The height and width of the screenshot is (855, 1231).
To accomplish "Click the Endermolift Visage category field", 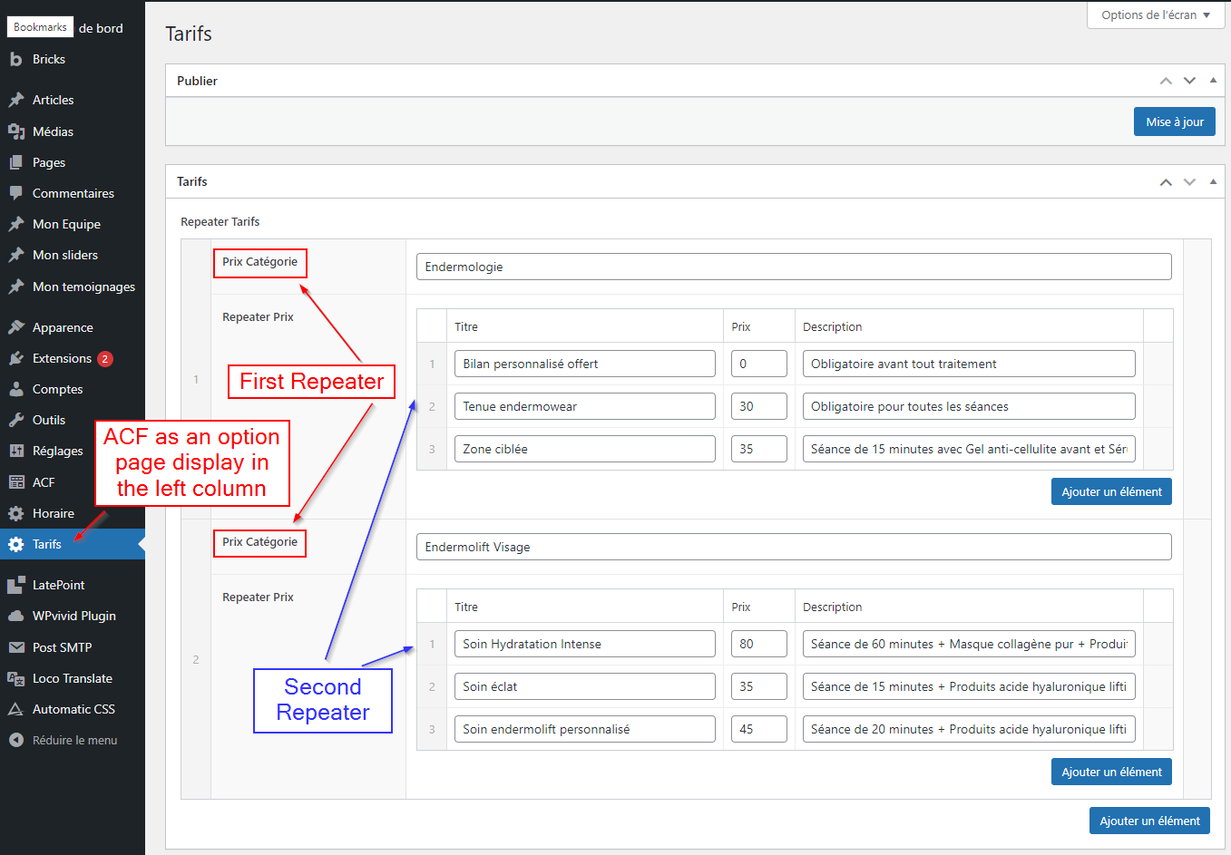I will tap(794, 547).
